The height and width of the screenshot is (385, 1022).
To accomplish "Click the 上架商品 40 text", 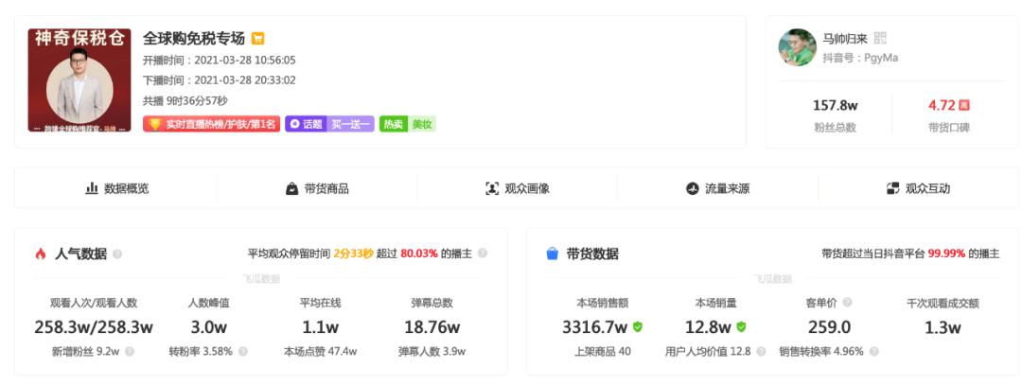I will [x=602, y=352].
